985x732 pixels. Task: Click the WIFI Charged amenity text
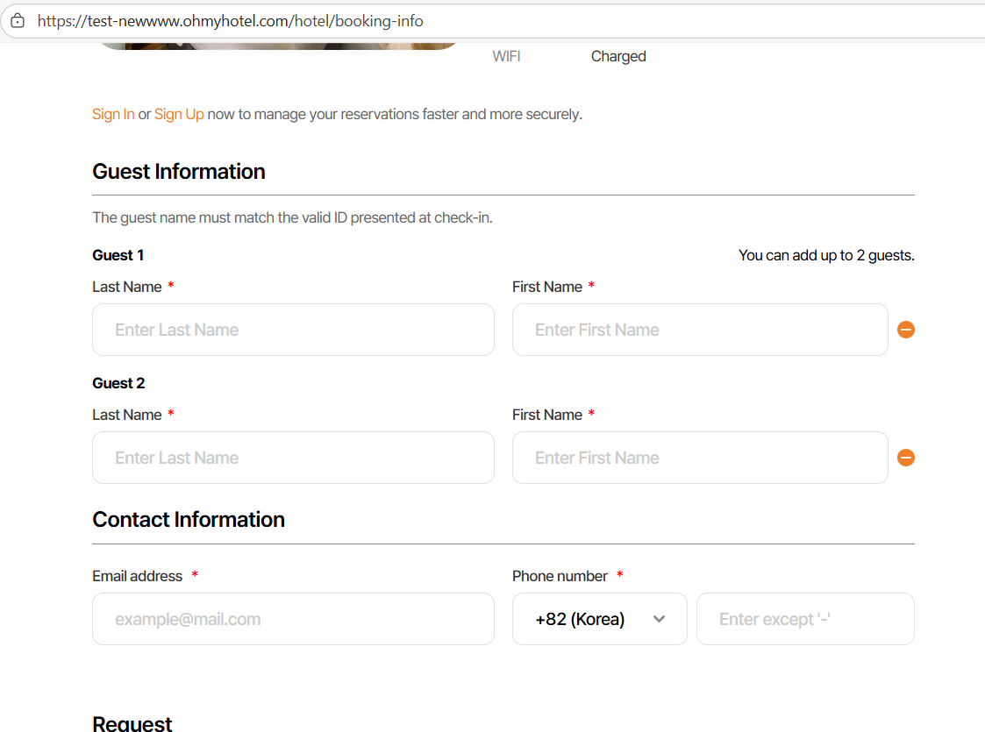tap(617, 56)
